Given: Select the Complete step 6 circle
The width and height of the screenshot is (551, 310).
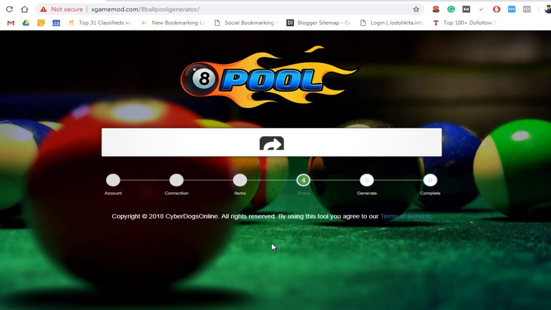Looking at the screenshot, I should coord(430,180).
